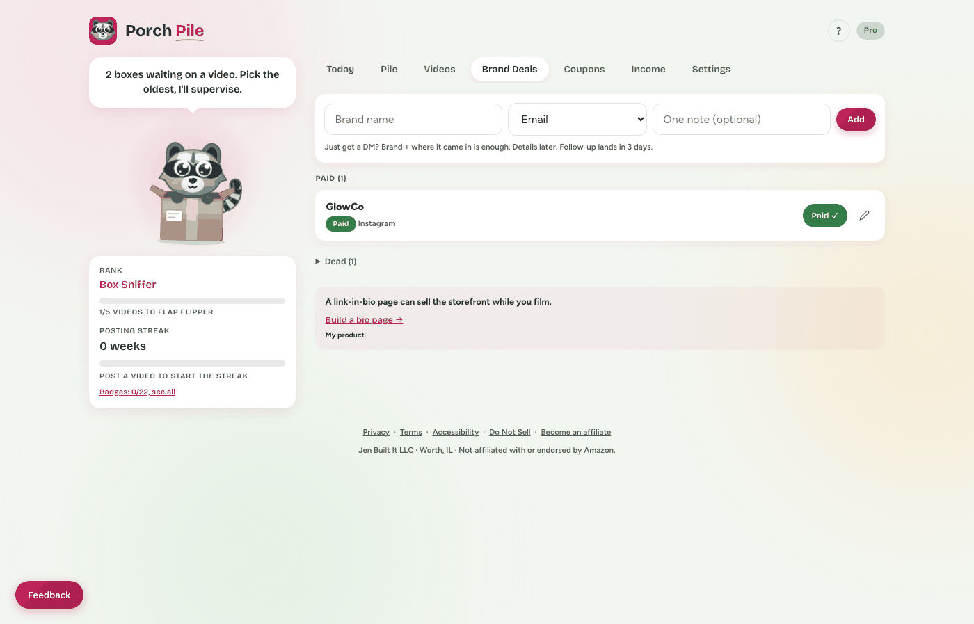974x624 pixels.
Task: Click the GlowCo deal name
Action: 345,207
